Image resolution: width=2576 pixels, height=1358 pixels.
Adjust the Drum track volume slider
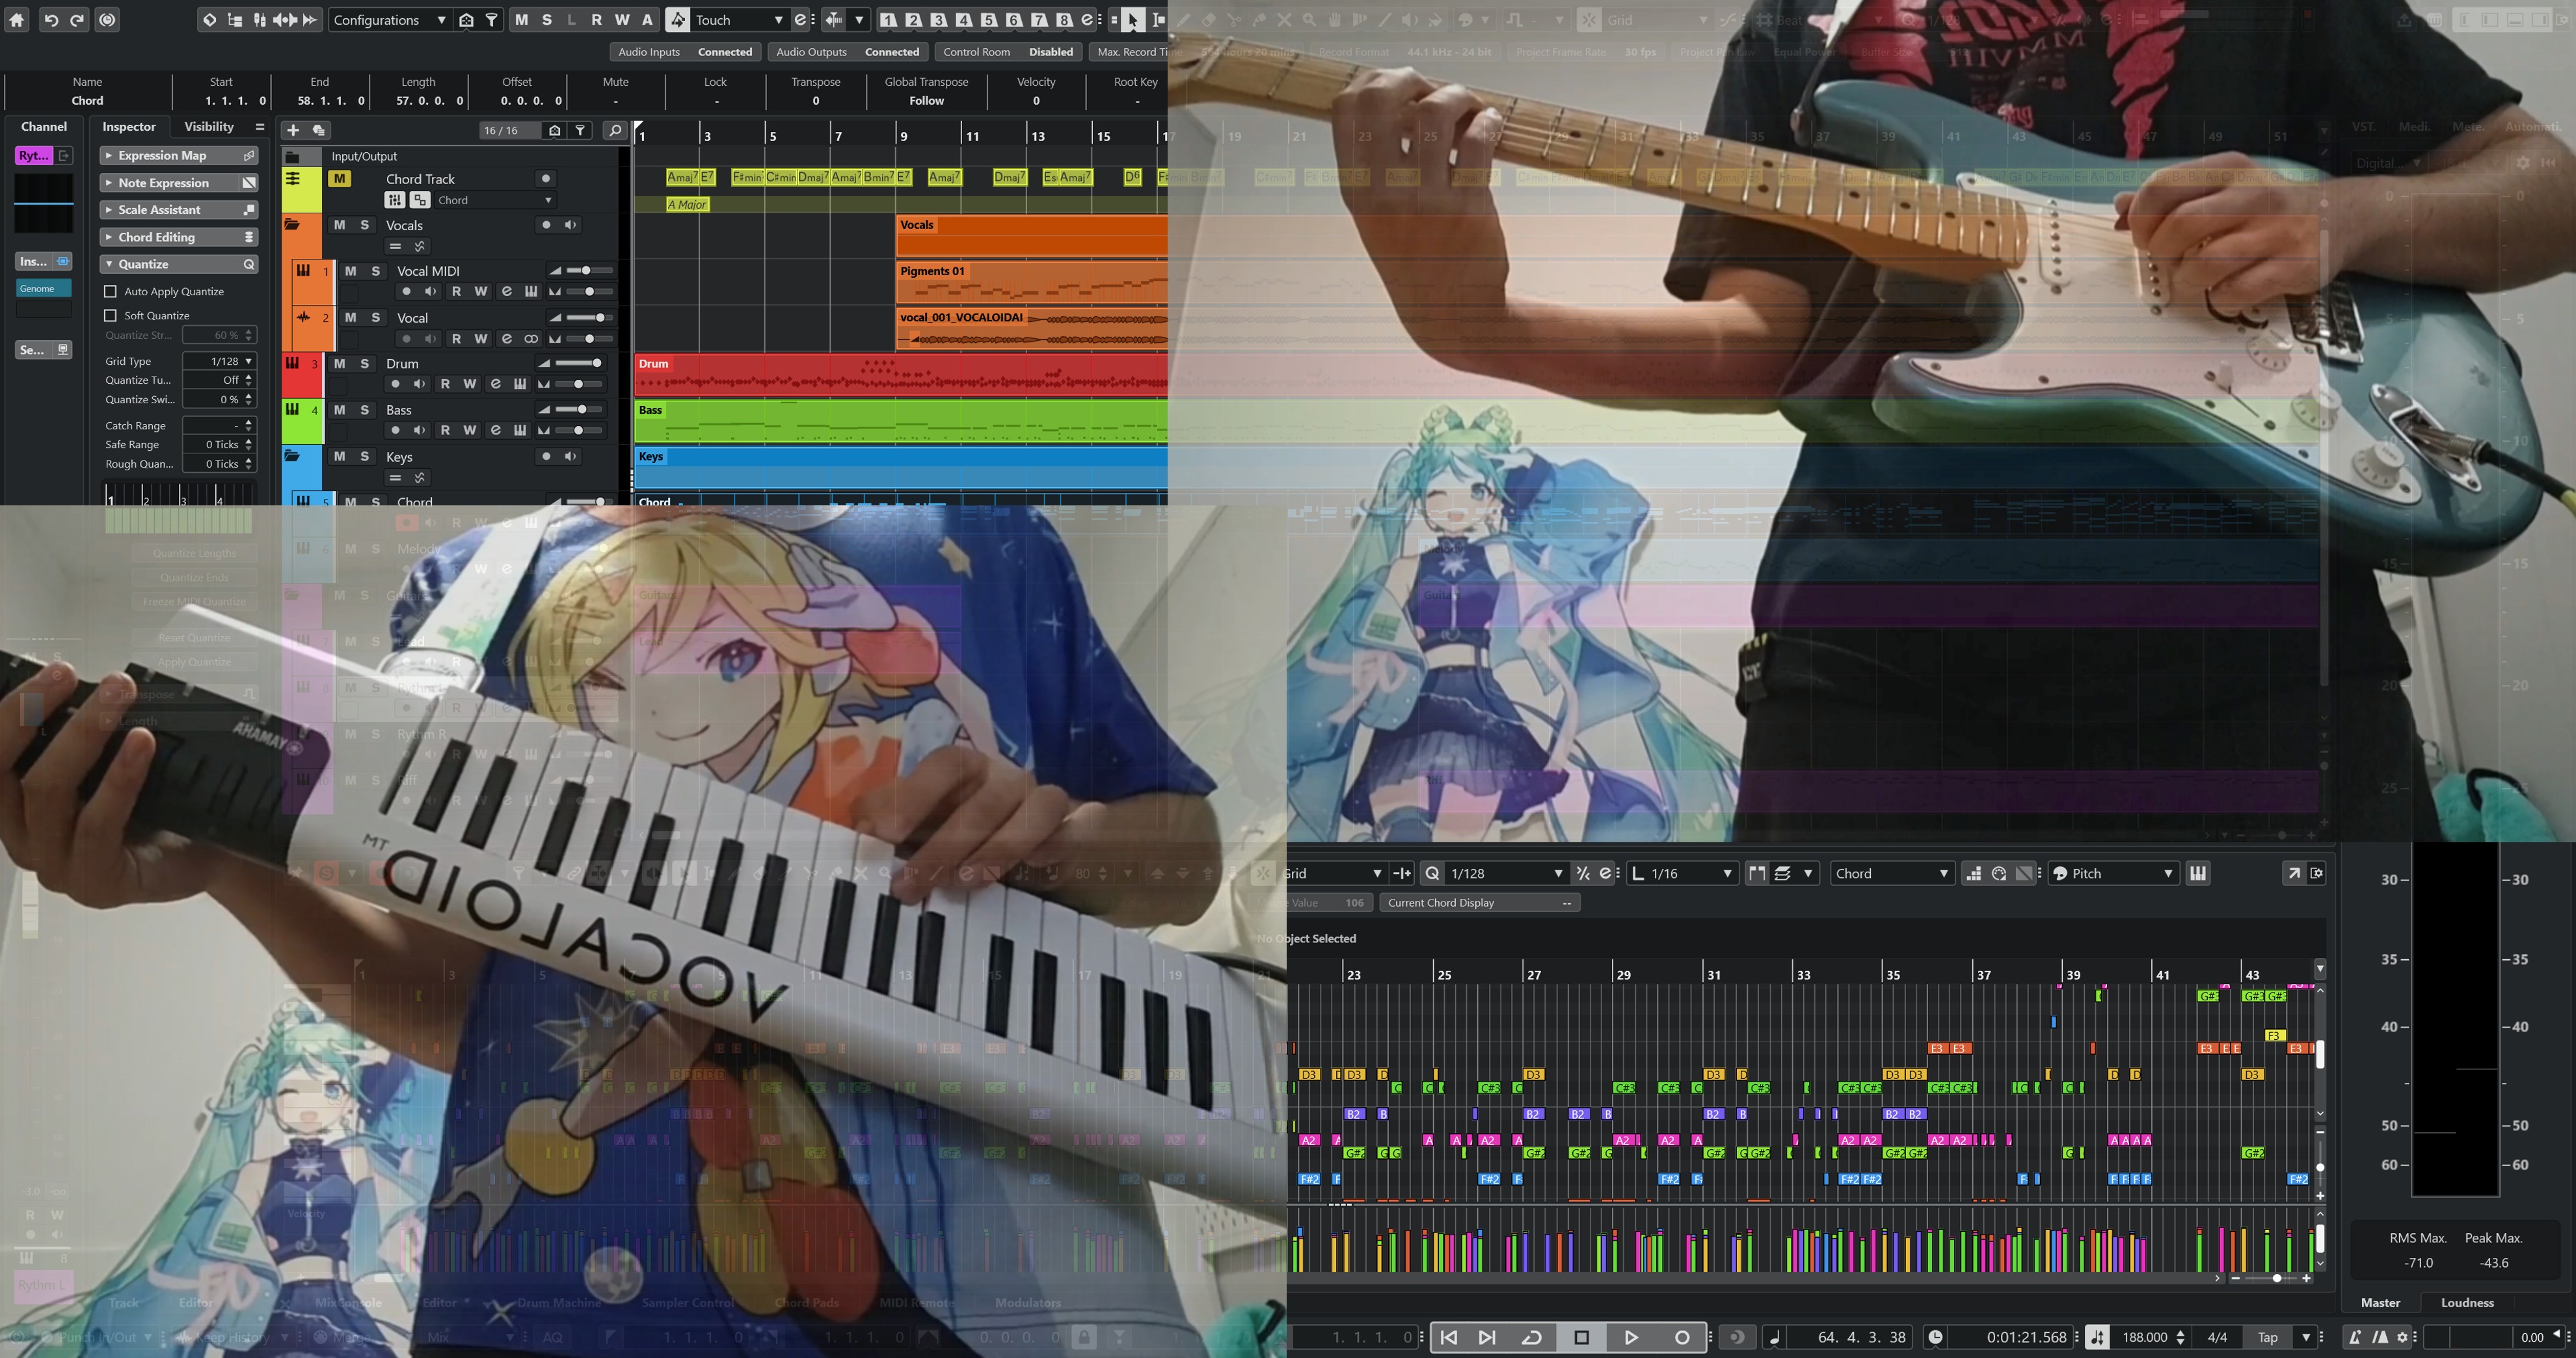click(x=579, y=364)
